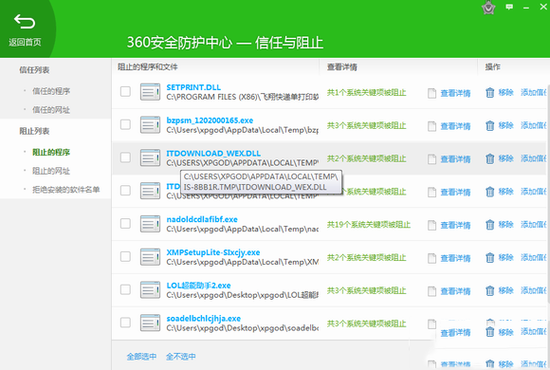The image size is (550, 370).
Task: Click 全不选中 to deselect all
Action: pyautogui.click(x=180, y=357)
